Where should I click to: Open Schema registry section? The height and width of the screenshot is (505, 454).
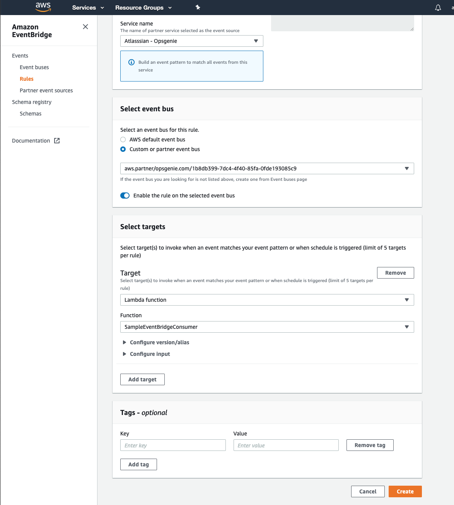coord(32,102)
